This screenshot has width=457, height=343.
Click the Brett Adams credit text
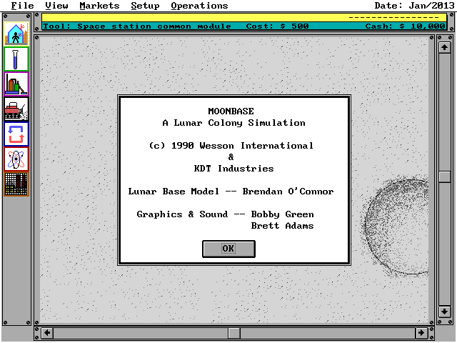click(x=282, y=226)
